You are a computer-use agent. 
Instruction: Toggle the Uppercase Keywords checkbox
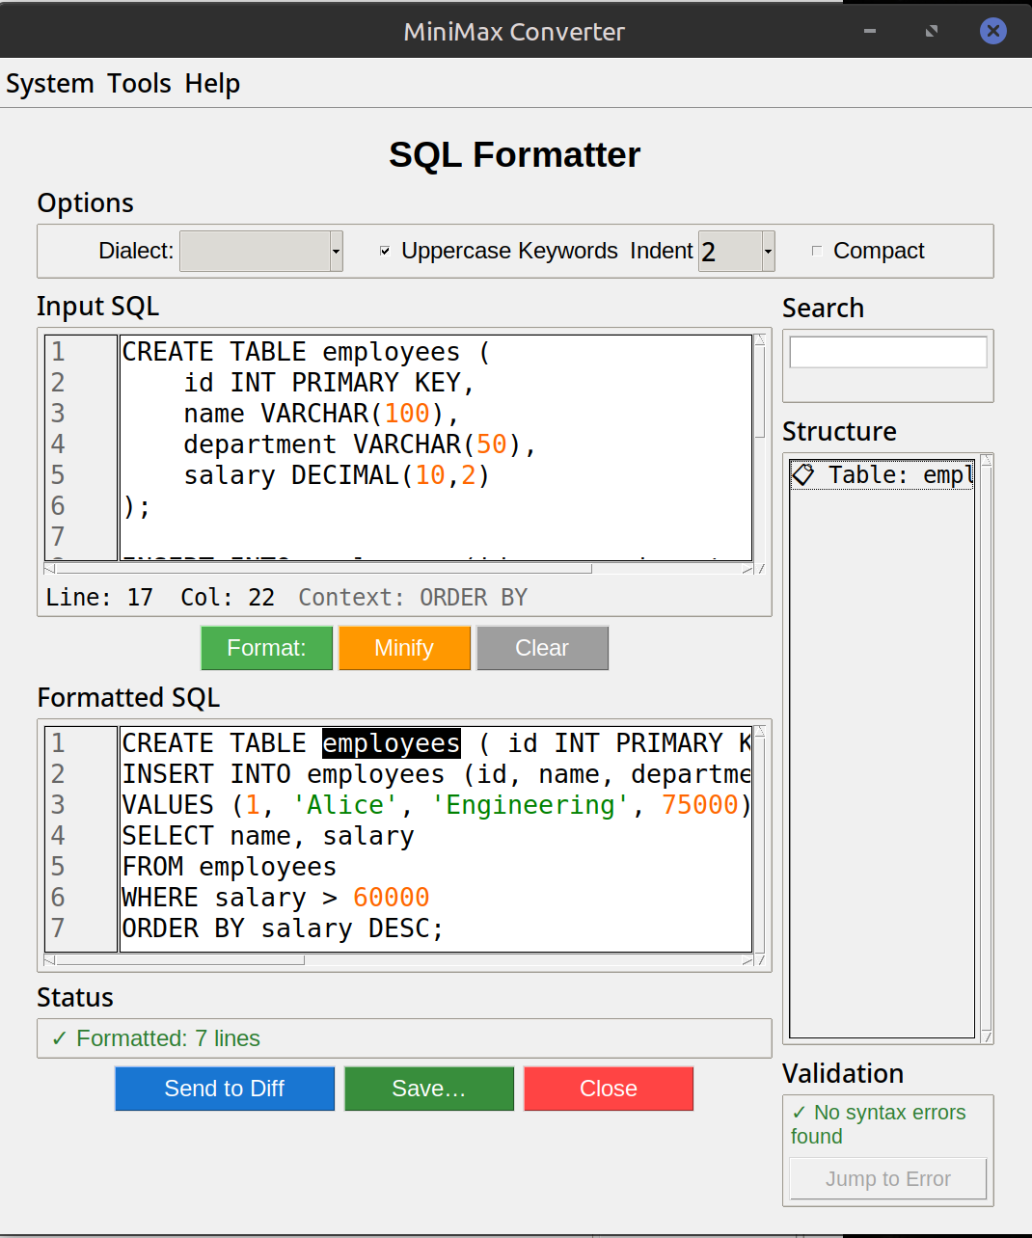point(385,251)
